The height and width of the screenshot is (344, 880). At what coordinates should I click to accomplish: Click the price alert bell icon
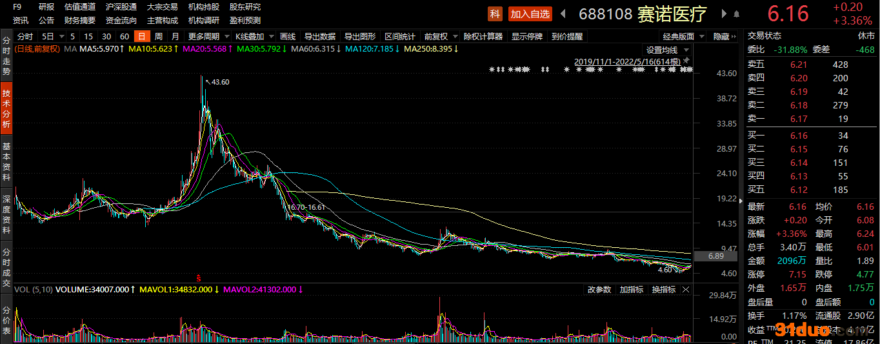[737, 14]
